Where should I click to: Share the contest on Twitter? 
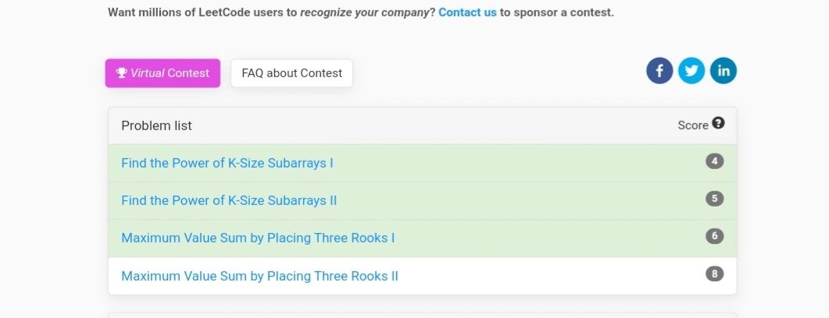(691, 71)
